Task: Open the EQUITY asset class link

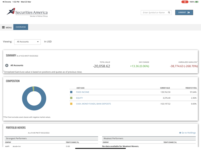Action: 80,98
